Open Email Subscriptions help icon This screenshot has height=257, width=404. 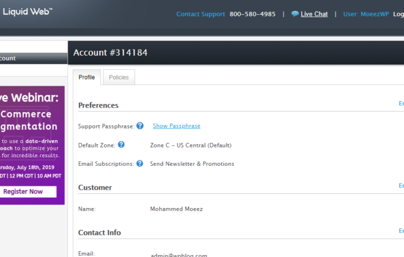pos(140,163)
